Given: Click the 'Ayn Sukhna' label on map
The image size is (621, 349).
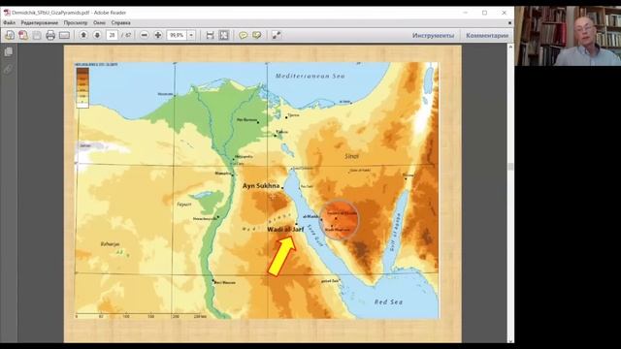Looking at the screenshot, I should 261,185.
